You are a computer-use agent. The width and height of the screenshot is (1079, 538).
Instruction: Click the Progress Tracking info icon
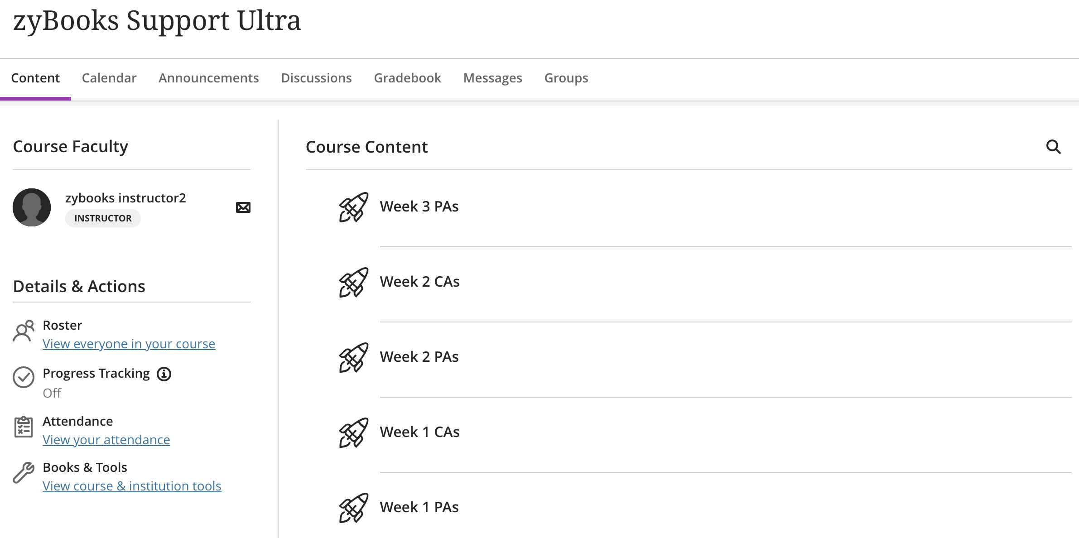pos(164,374)
